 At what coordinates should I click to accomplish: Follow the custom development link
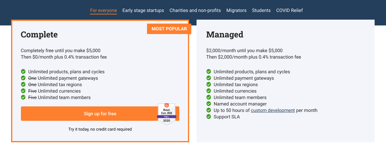click(273, 110)
